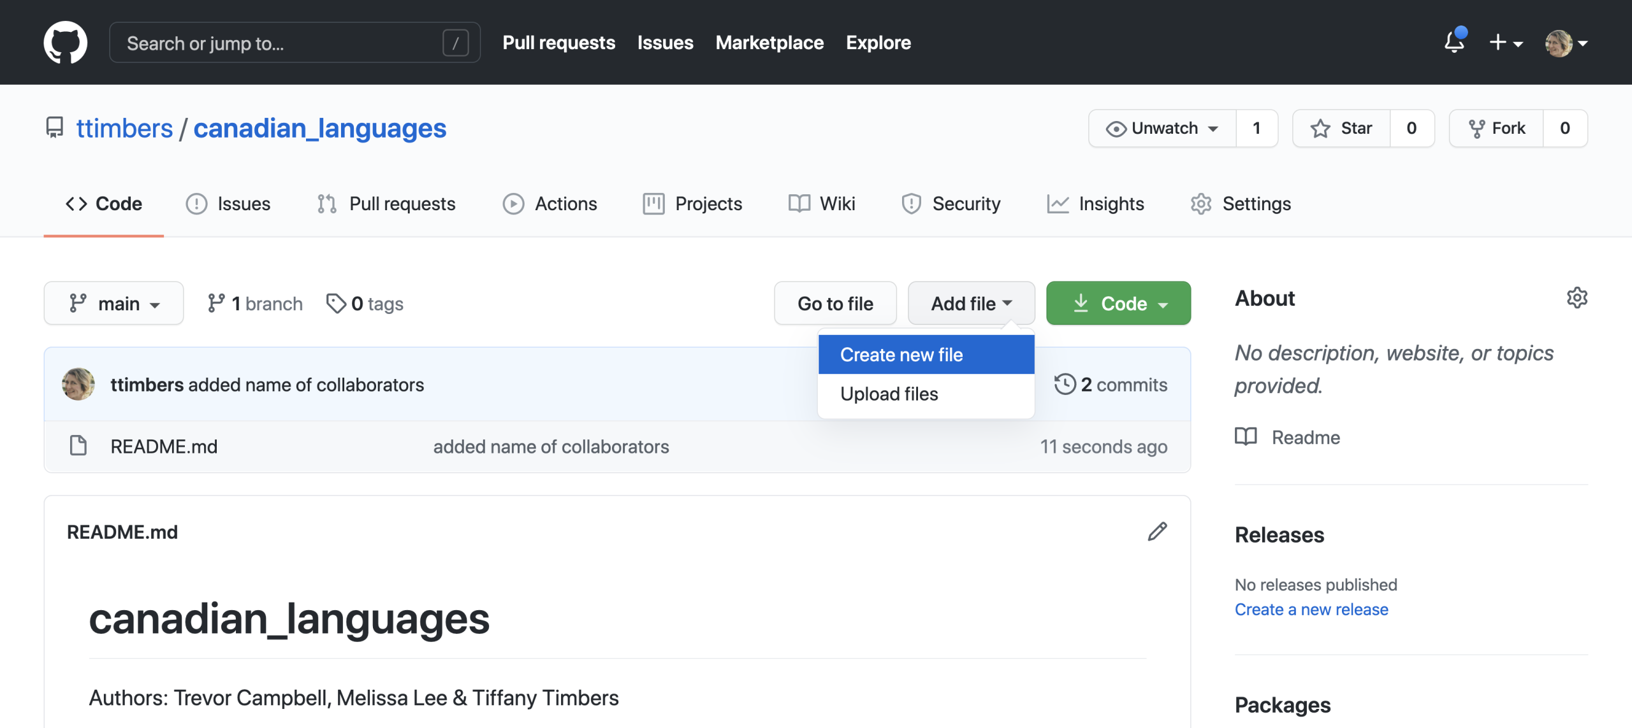The height and width of the screenshot is (728, 1632).
Task: Open the notifications bell
Action: click(x=1454, y=43)
